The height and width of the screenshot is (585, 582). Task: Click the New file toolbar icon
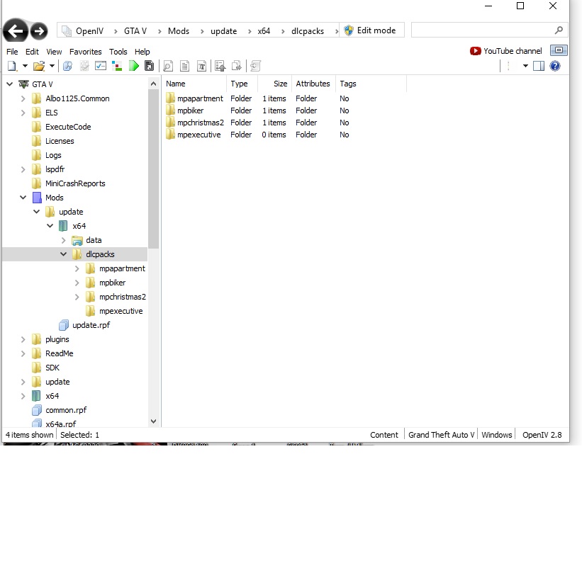tap(12, 66)
